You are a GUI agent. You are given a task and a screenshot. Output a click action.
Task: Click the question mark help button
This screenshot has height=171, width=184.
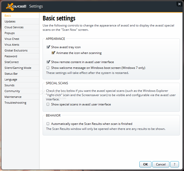174,164
